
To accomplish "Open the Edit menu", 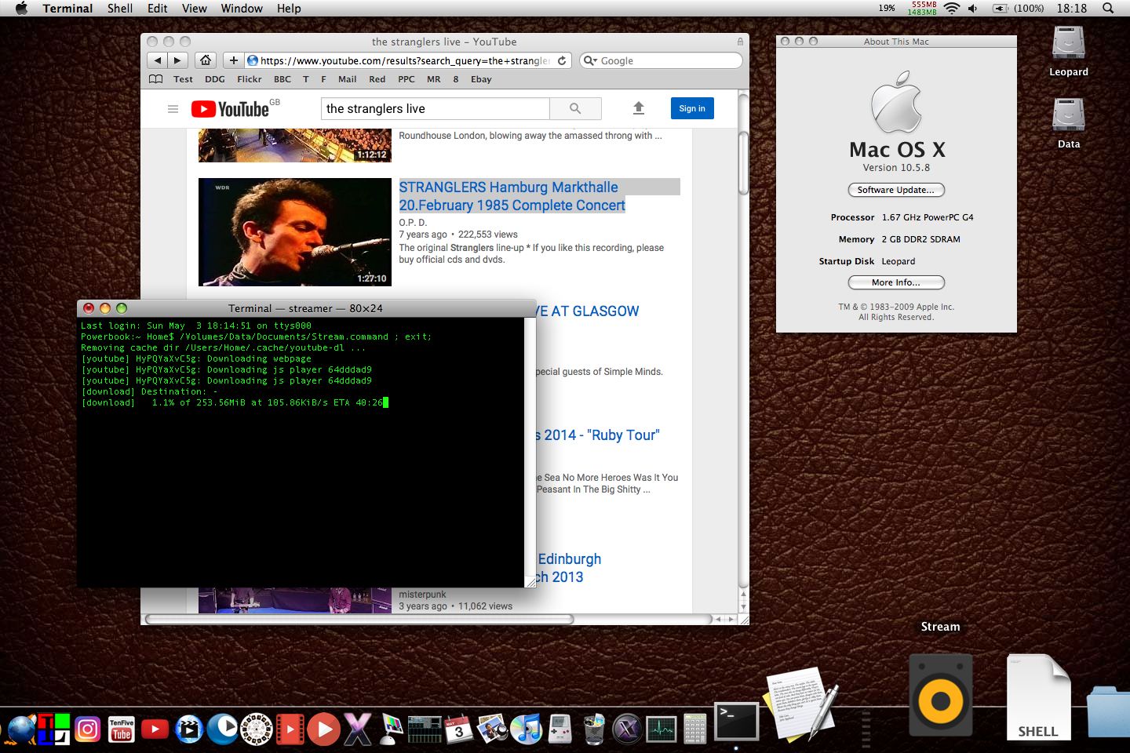I will tap(158, 8).
